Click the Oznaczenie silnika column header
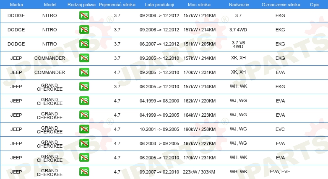 (x=281, y=5)
